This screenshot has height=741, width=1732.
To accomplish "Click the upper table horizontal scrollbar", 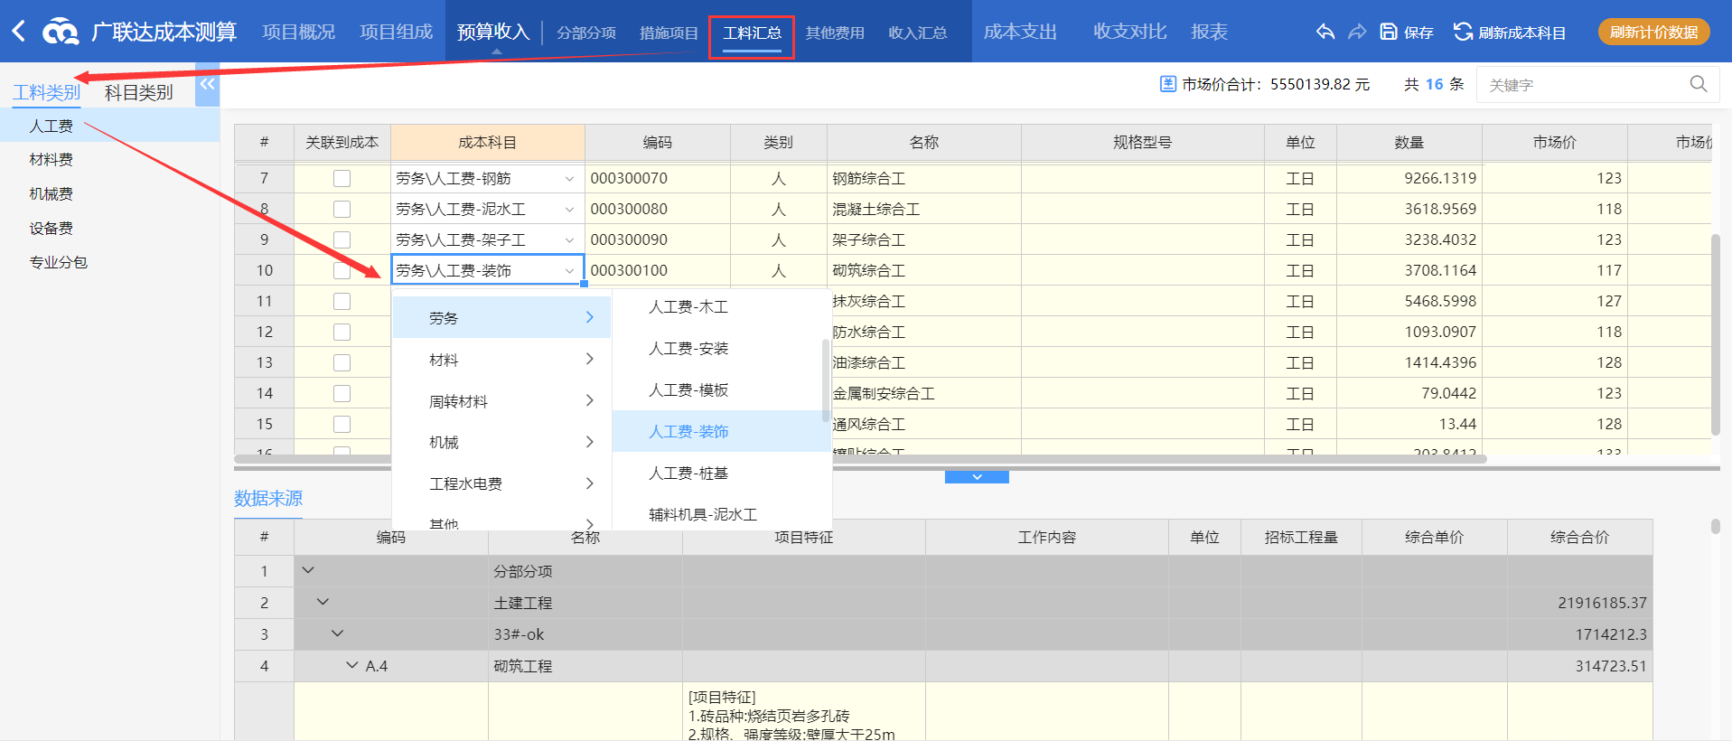I will pos(860,459).
